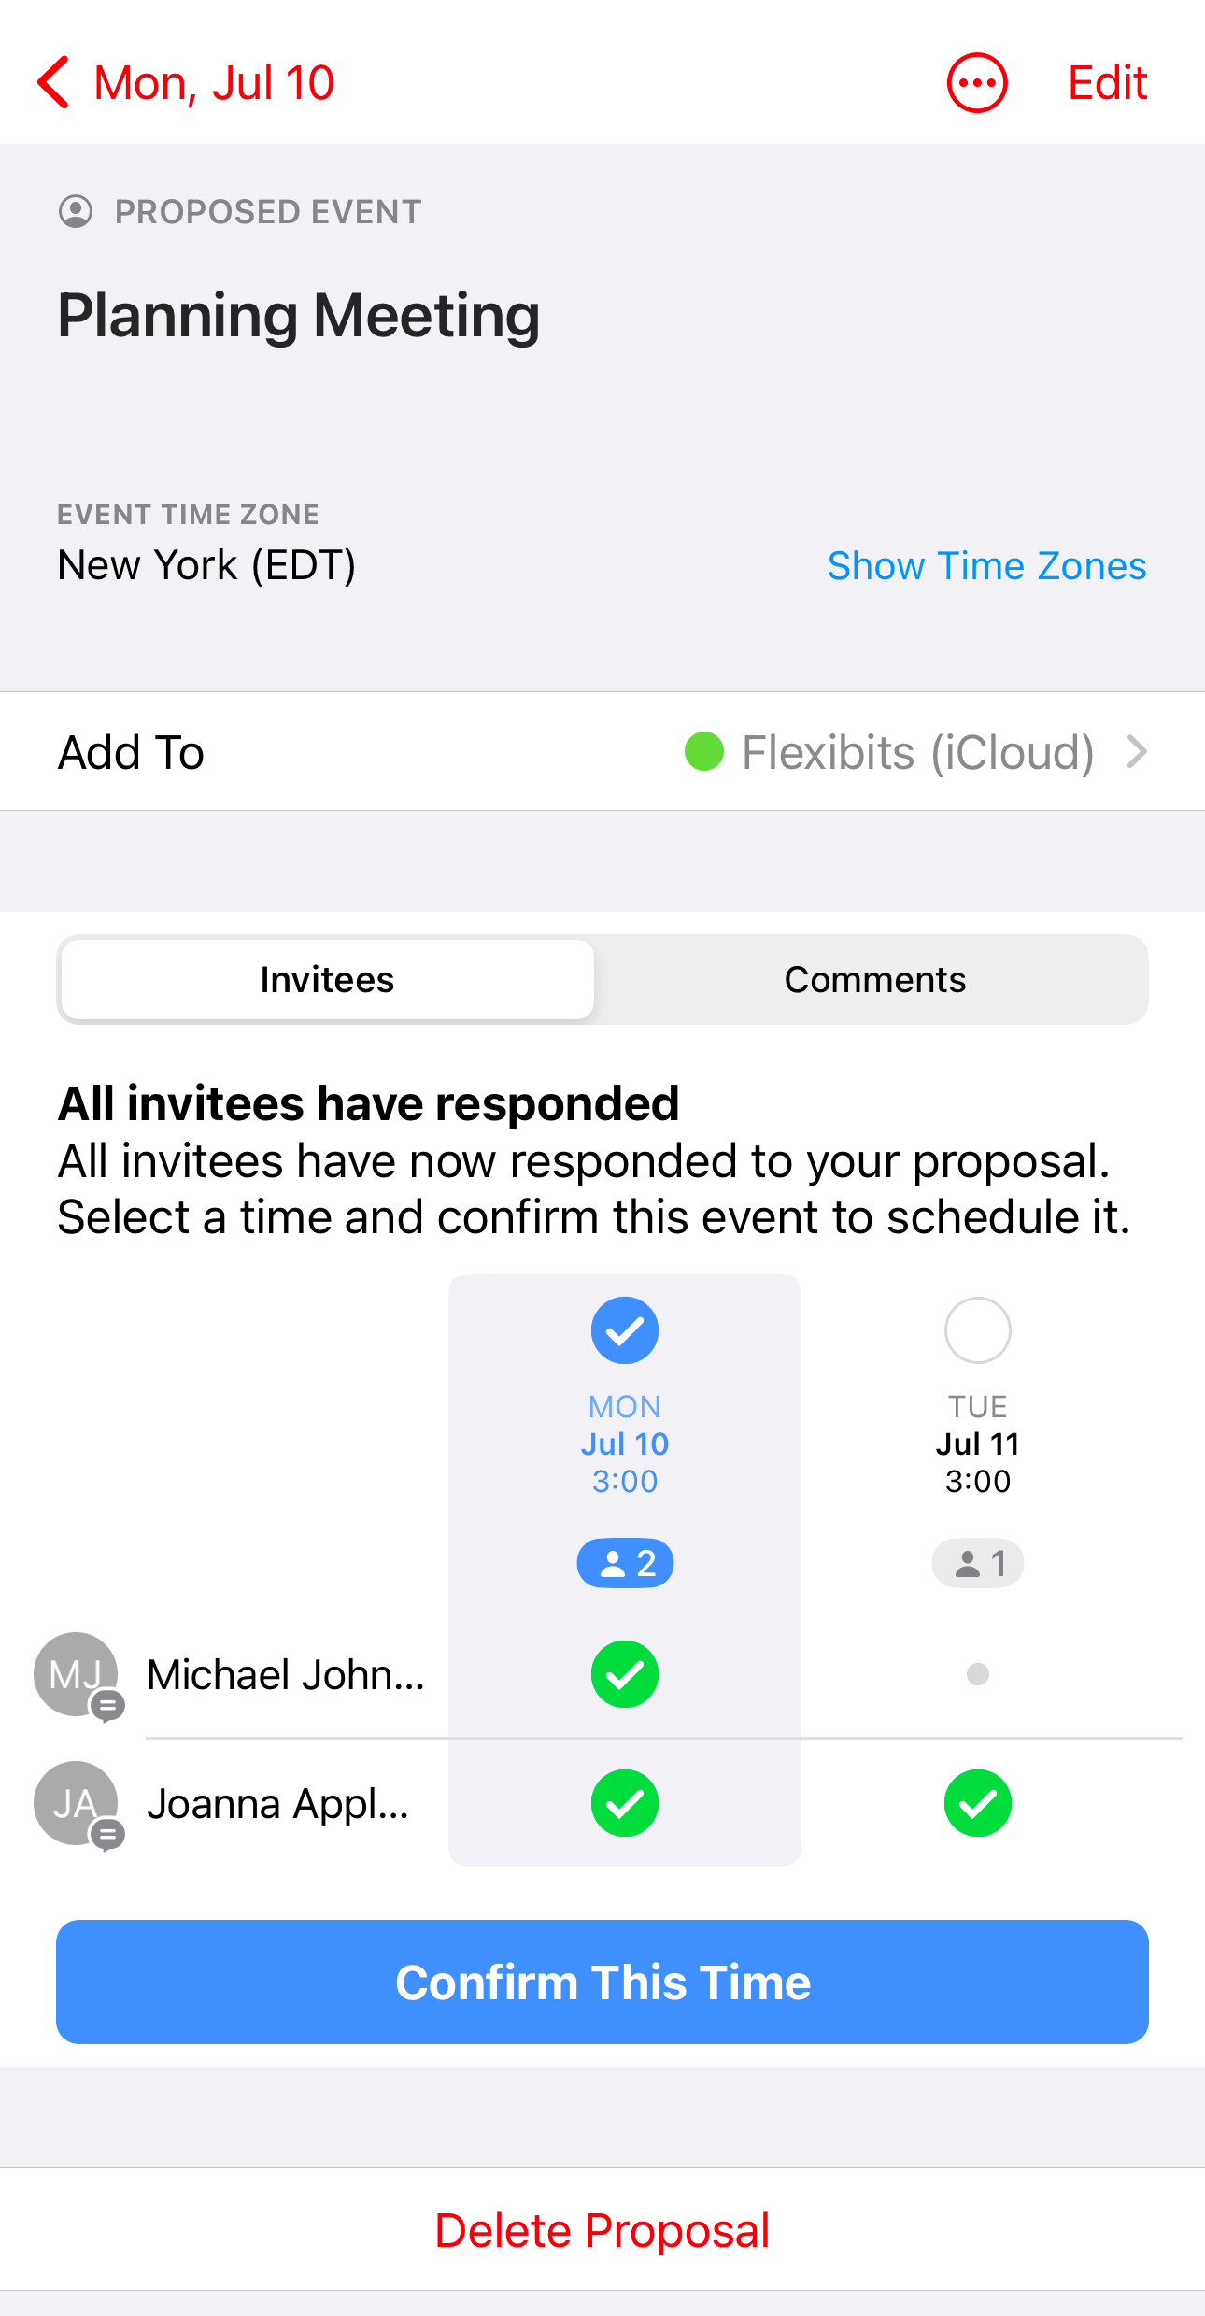The height and width of the screenshot is (2316, 1205).
Task: Expand the Add To calendar chevron
Action: (x=1136, y=751)
